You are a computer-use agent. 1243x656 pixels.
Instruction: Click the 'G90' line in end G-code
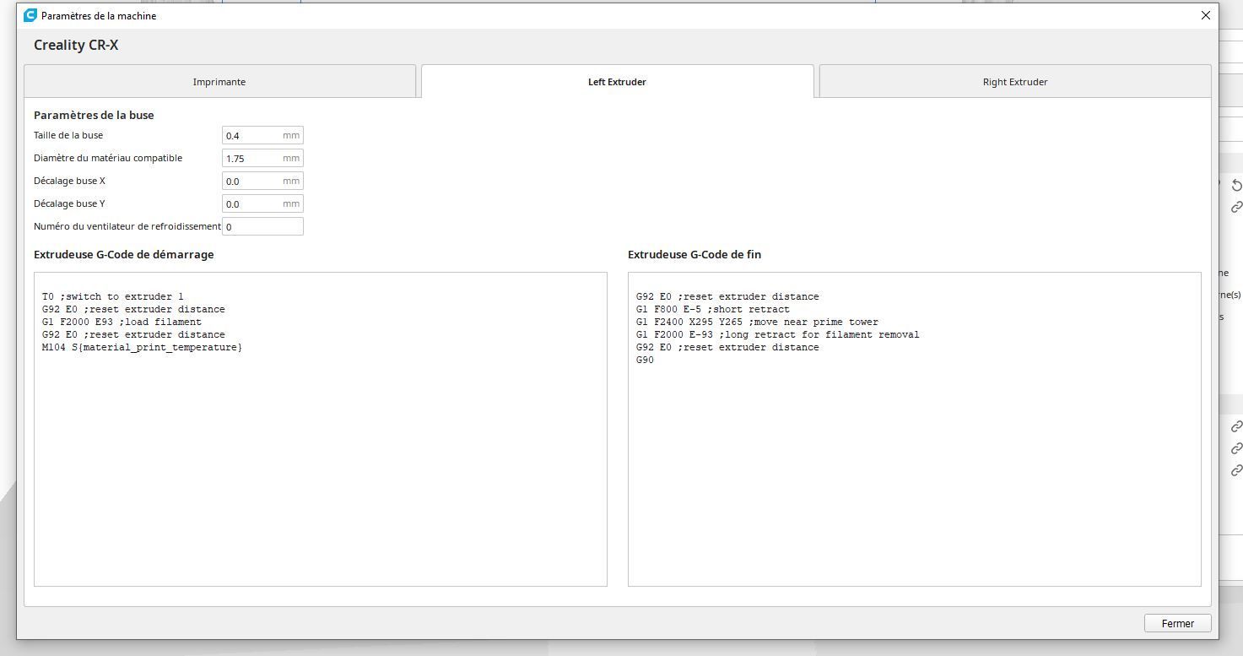pyautogui.click(x=645, y=360)
